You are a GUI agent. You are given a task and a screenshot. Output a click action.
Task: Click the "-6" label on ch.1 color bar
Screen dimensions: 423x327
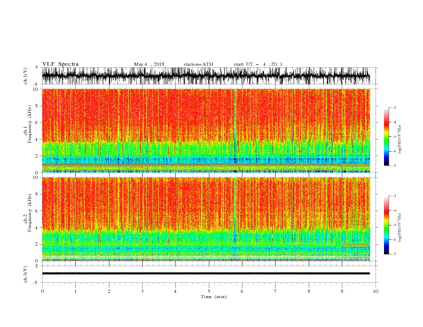[394, 151]
